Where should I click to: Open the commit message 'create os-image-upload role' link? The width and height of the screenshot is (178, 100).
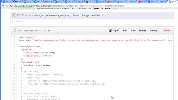(73, 15)
